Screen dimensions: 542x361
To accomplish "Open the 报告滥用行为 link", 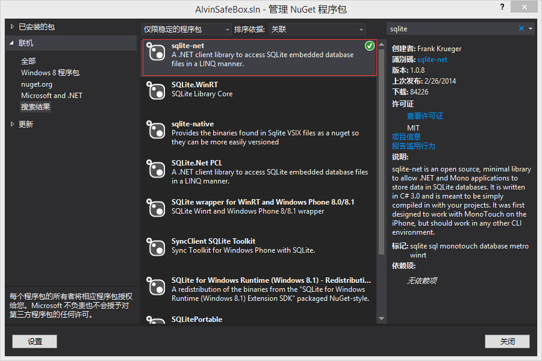I will pyautogui.click(x=413, y=146).
